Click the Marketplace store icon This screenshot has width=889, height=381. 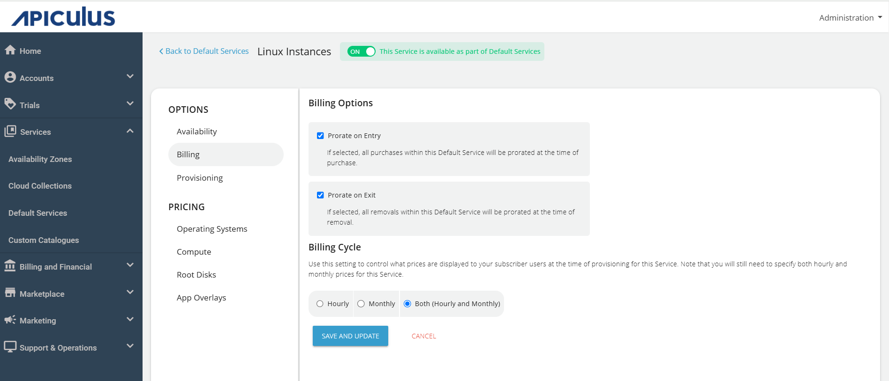tap(10, 293)
